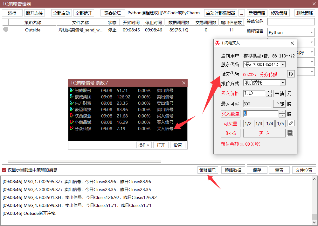
Task: Open the 策略信号 panel
Action: click(208, 170)
